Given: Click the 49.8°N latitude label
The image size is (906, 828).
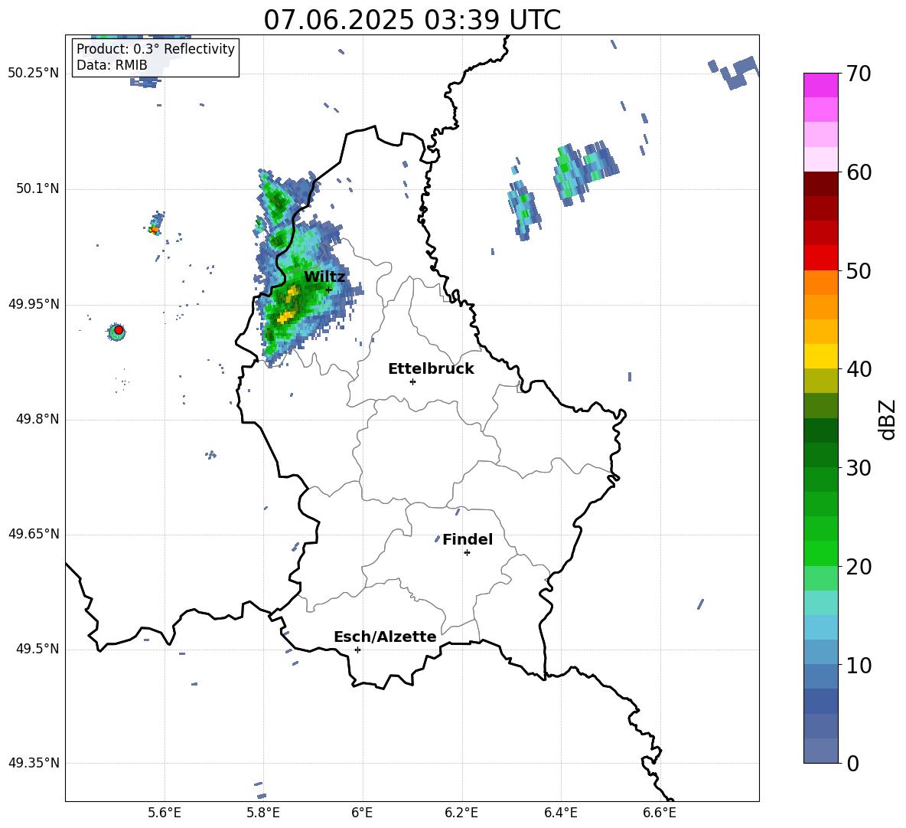Looking at the screenshot, I should 37,419.
